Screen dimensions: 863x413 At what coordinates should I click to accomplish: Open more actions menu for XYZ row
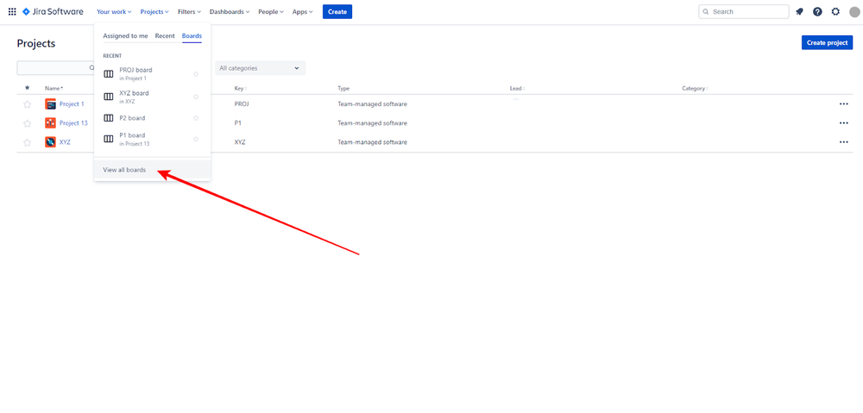843,142
